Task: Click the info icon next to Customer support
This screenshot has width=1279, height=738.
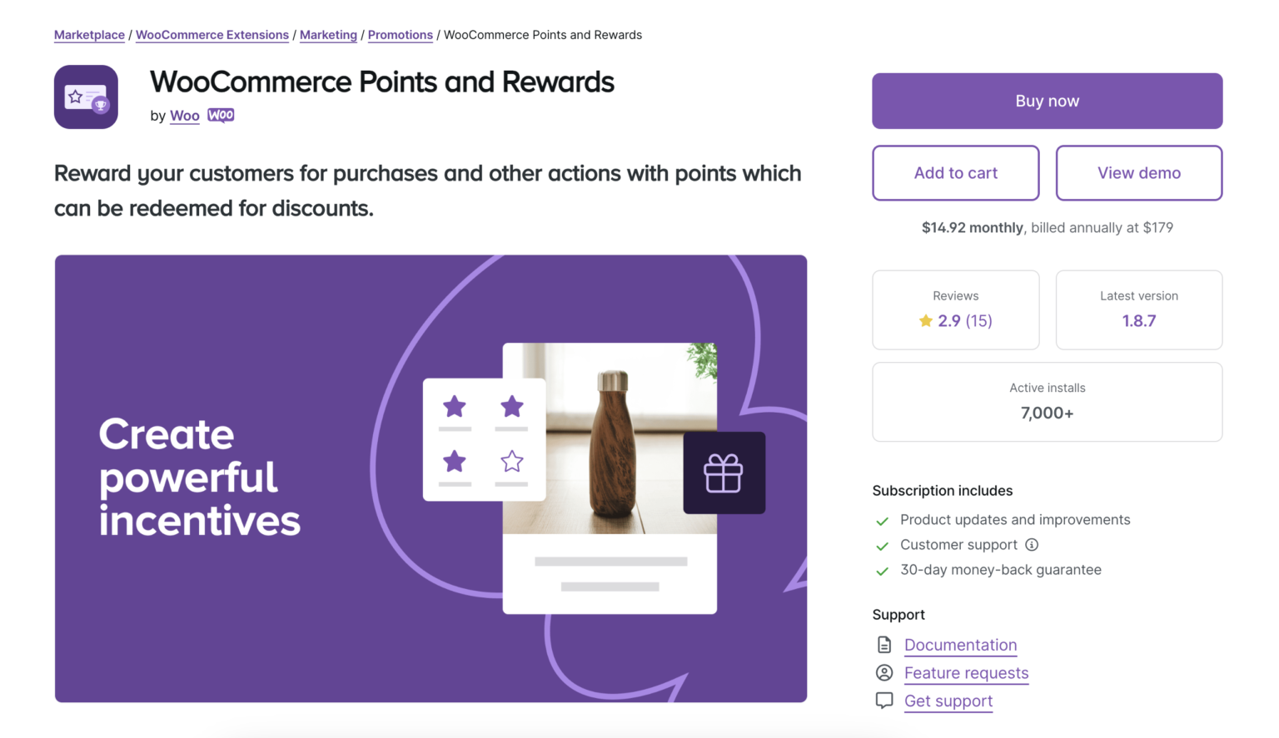Action: point(1032,544)
